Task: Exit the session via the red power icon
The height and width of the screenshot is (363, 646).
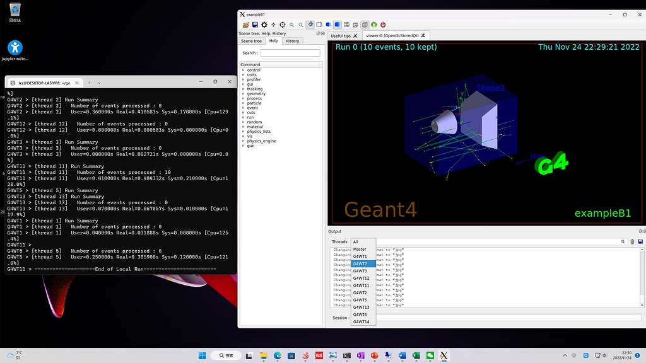Action: (383, 25)
